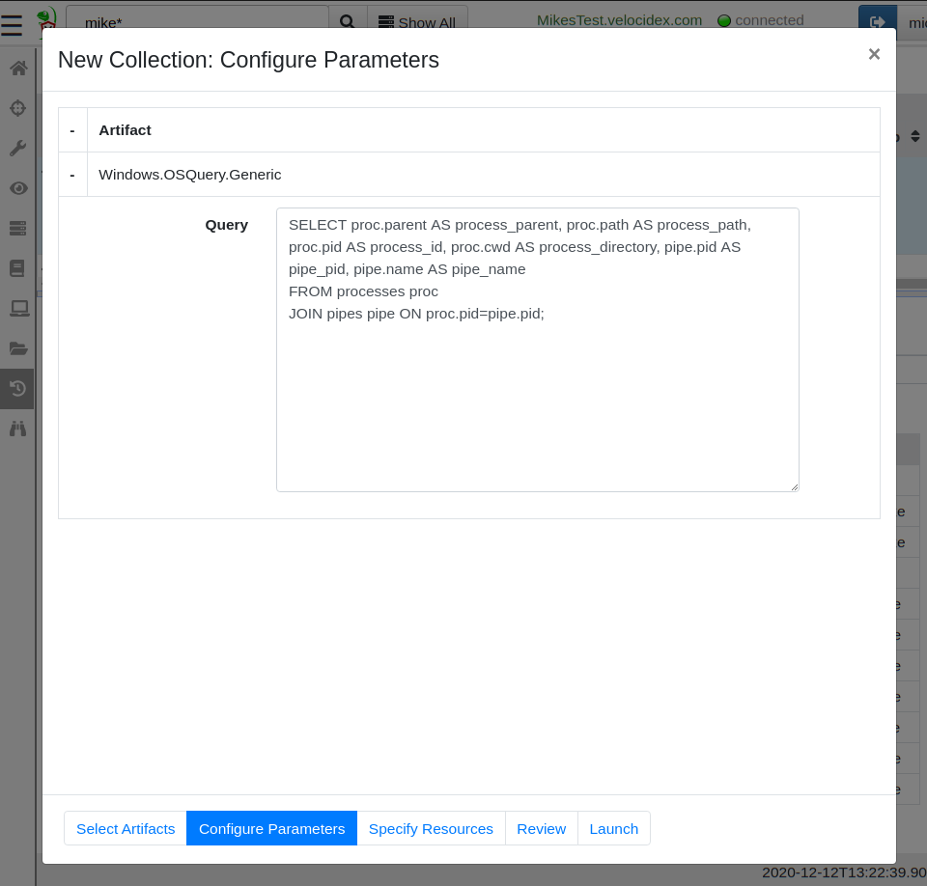Viewport: 927px width, 886px height.
Task: Switch to Select Artifacts step
Action: [126, 828]
